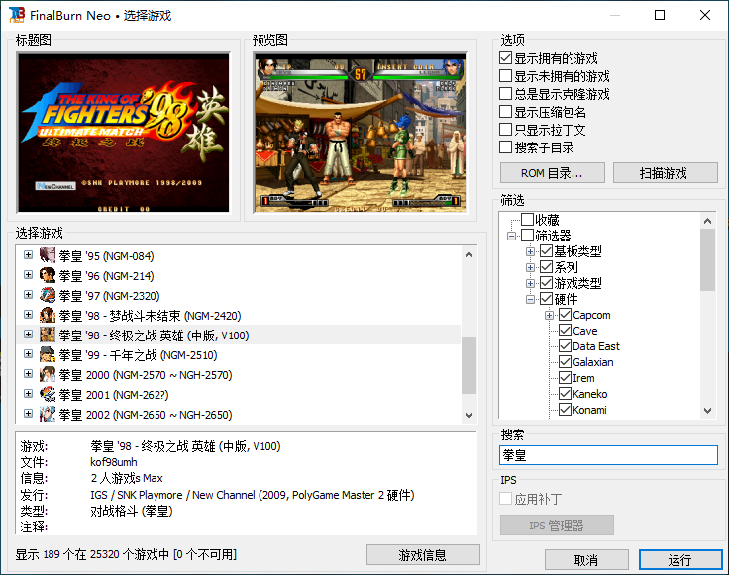This screenshot has width=729, height=575.
Task: Click game list scrollbar up arrow
Action: coord(469,254)
